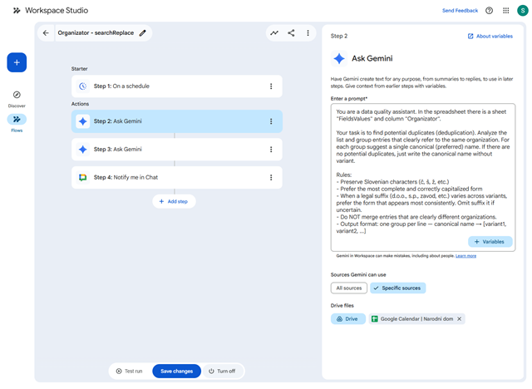Viewport: 532px width, 389px height.
Task: Click the blue plus create button
Action: [x=17, y=62]
